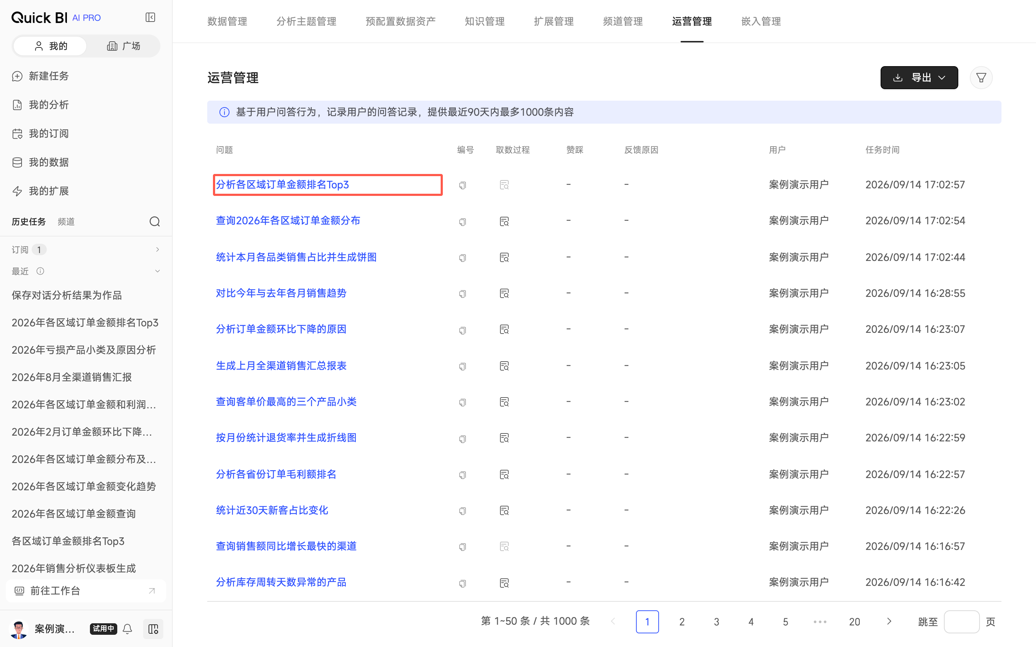Screen dimensions: 1036x647
Task: Expand more pages ellipsis in pagination
Action: pyautogui.click(x=820, y=622)
